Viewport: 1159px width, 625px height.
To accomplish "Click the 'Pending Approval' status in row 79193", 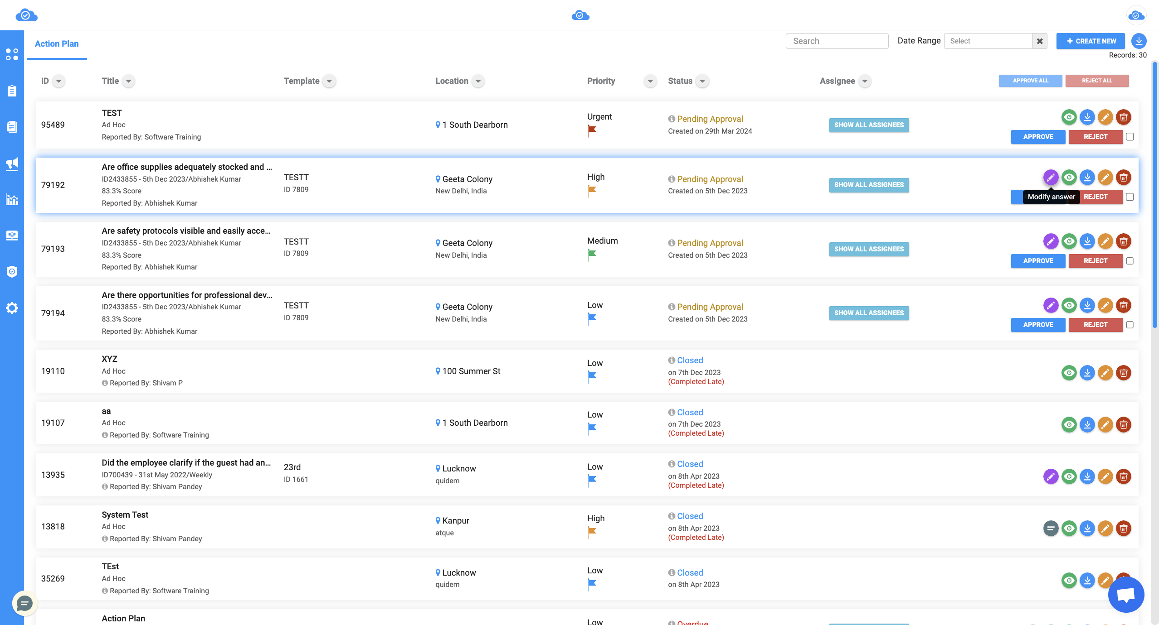I will pyautogui.click(x=710, y=243).
